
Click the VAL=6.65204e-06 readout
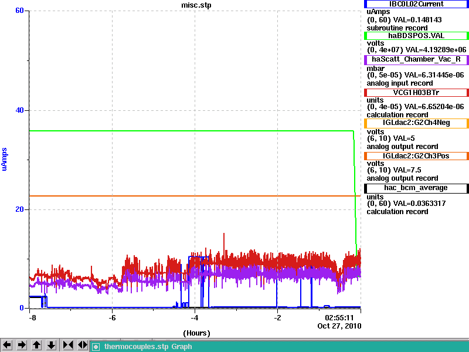click(434, 107)
